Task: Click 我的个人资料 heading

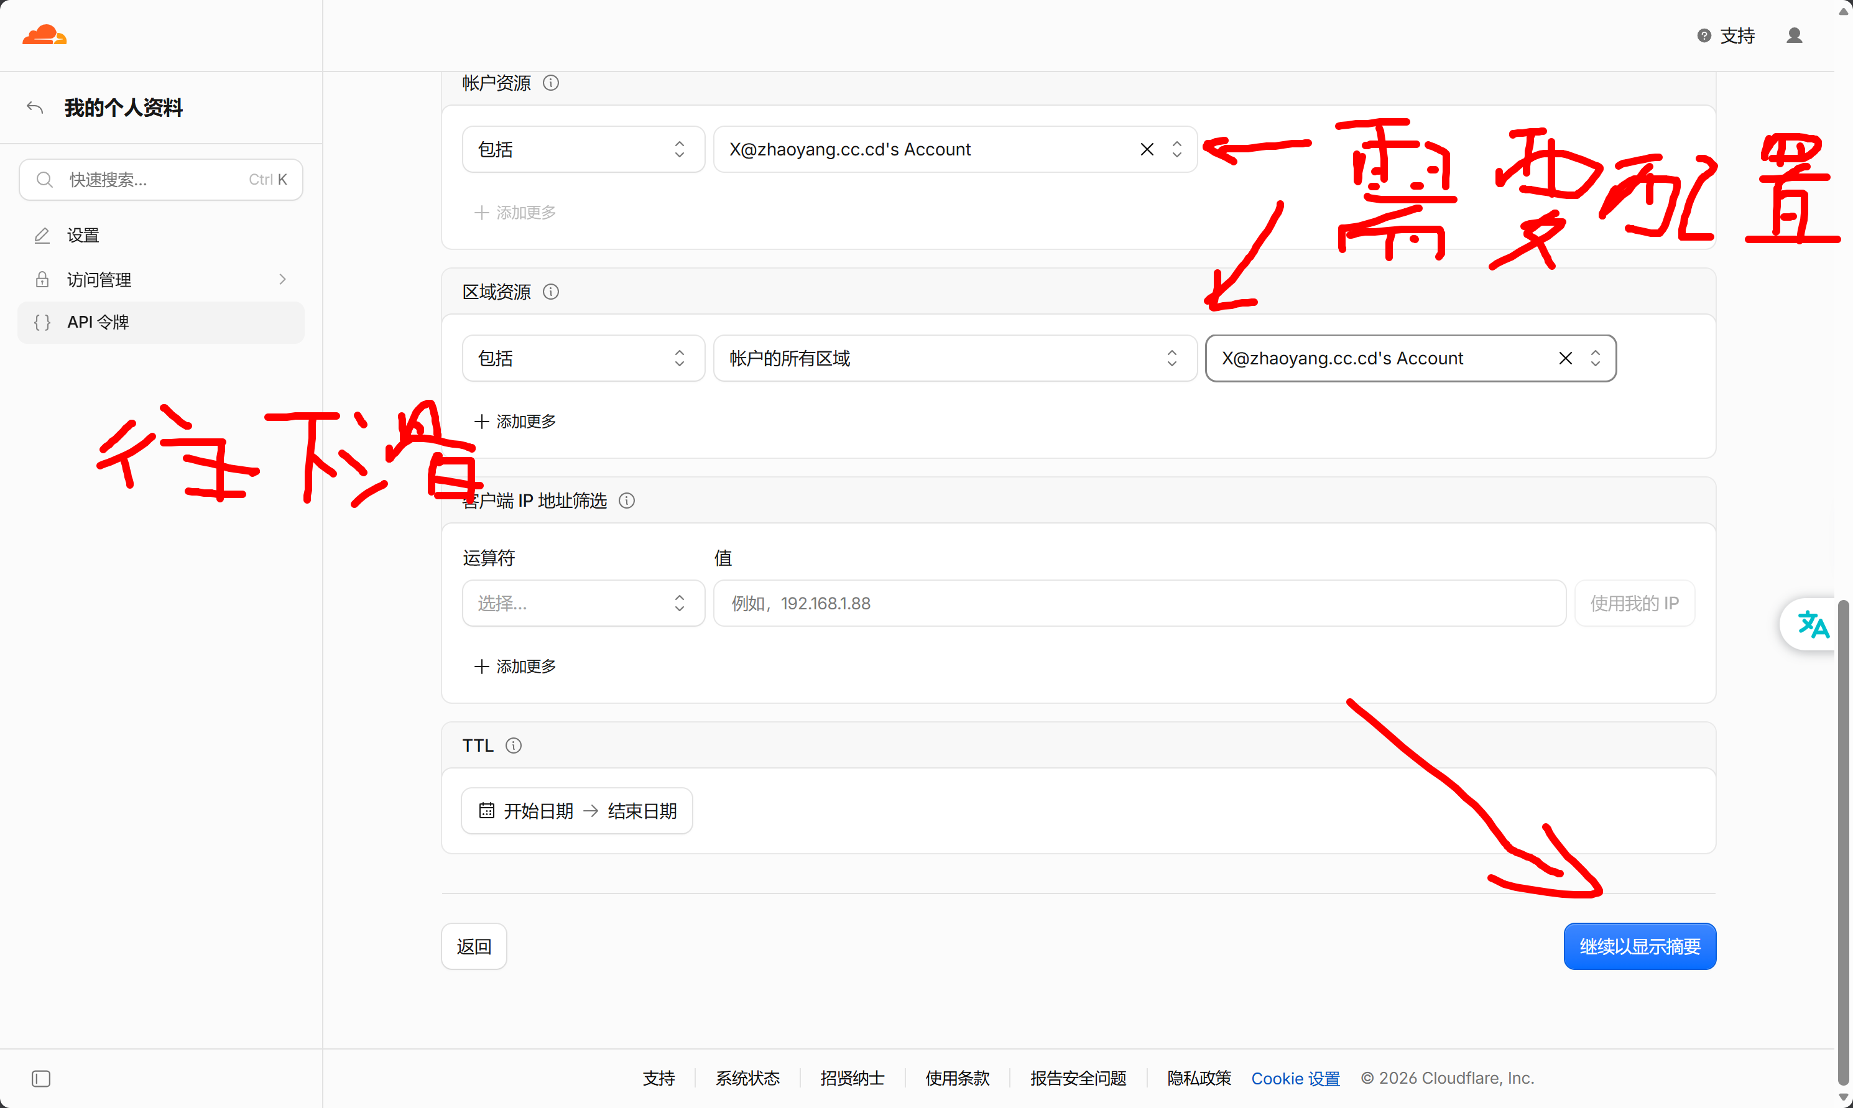Action: click(x=123, y=108)
